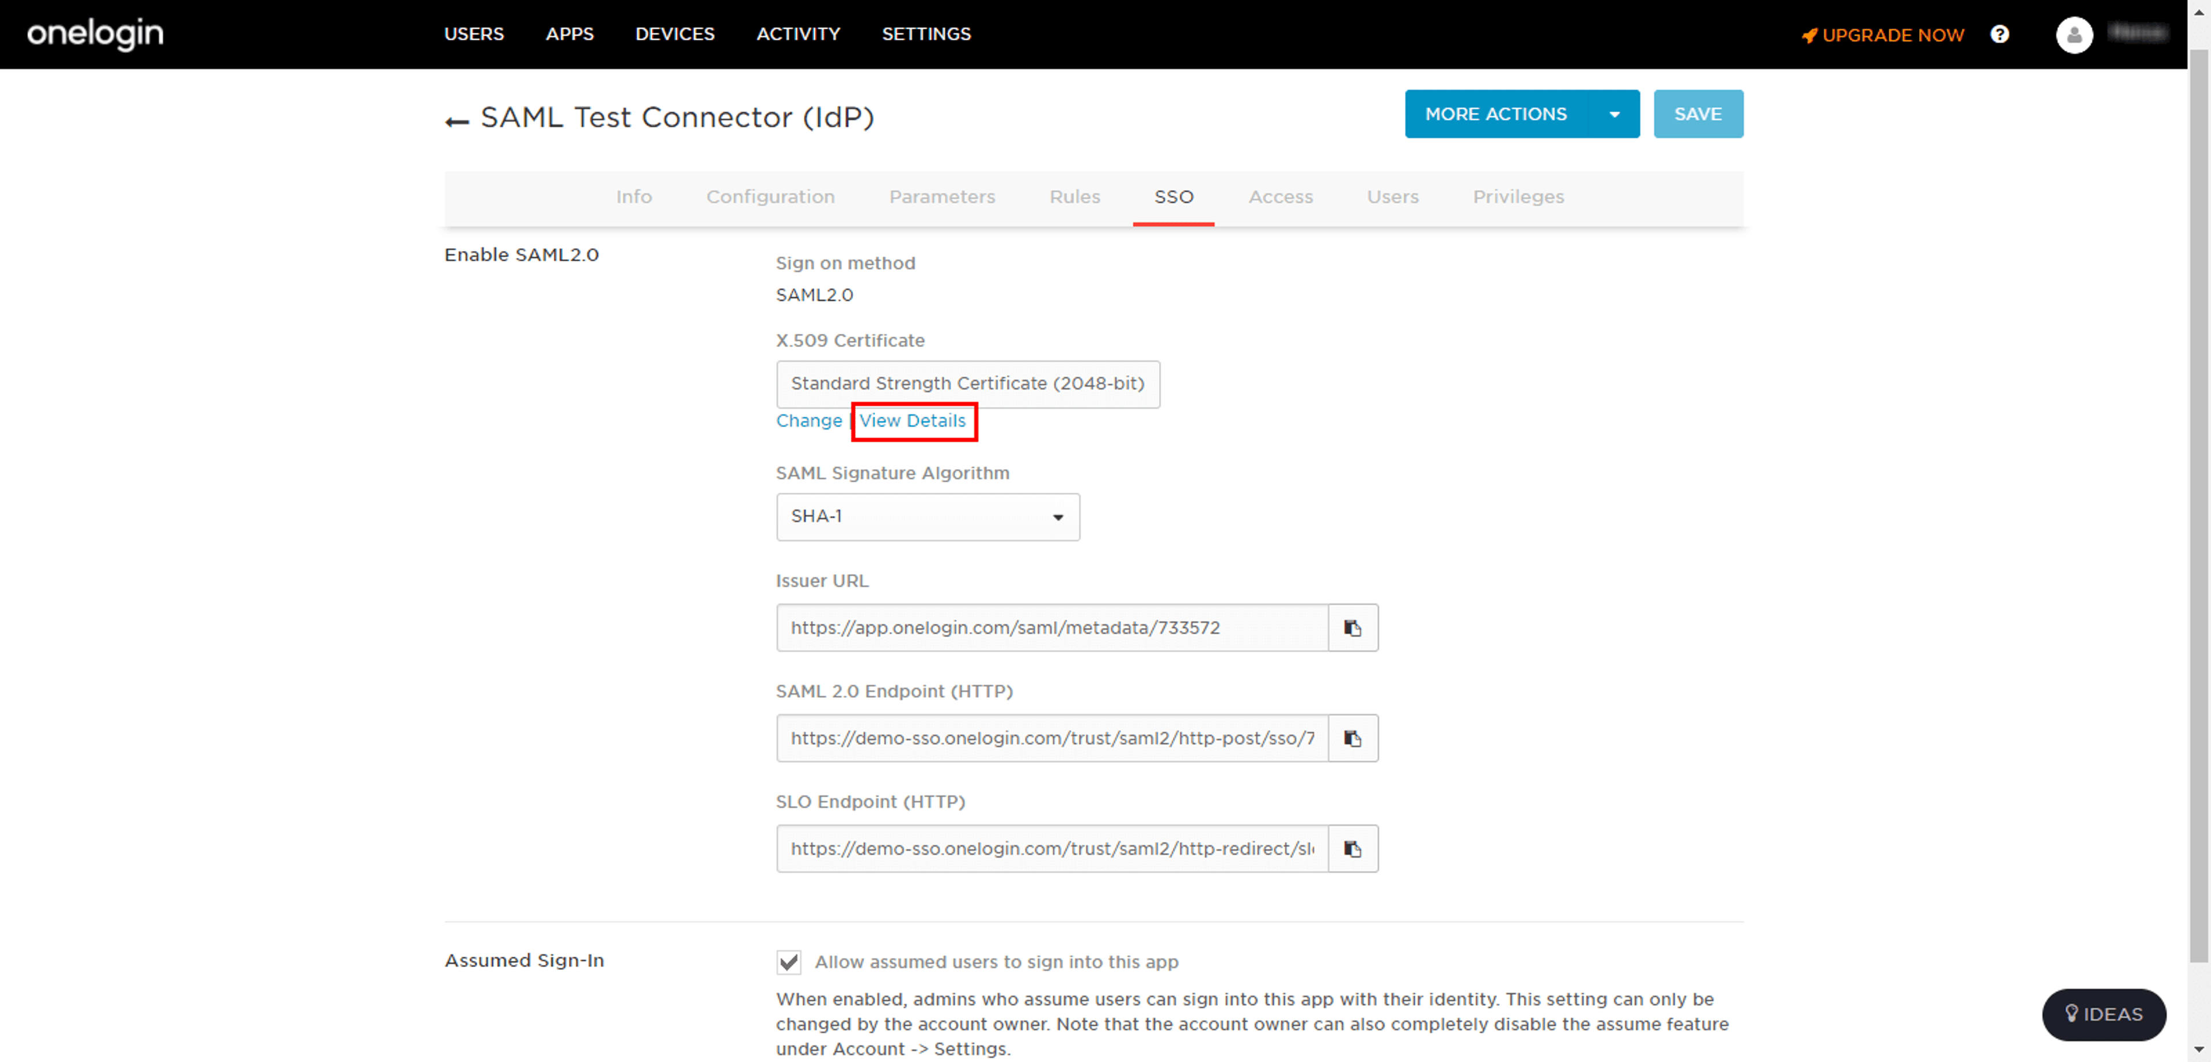
Task: Click the SAML2.0 sign on method value
Action: (x=815, y=295)
